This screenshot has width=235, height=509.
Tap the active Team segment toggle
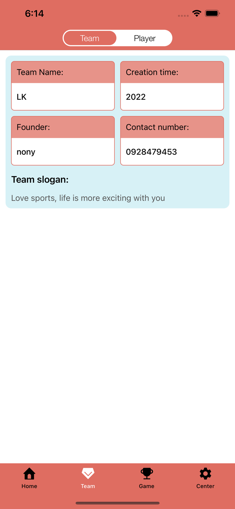click(x=90, y=38)
